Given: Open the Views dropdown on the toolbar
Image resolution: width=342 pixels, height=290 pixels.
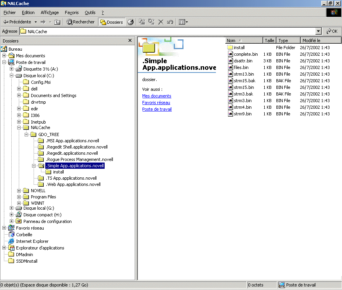Looking at the screenshot, I should (183, 22).
